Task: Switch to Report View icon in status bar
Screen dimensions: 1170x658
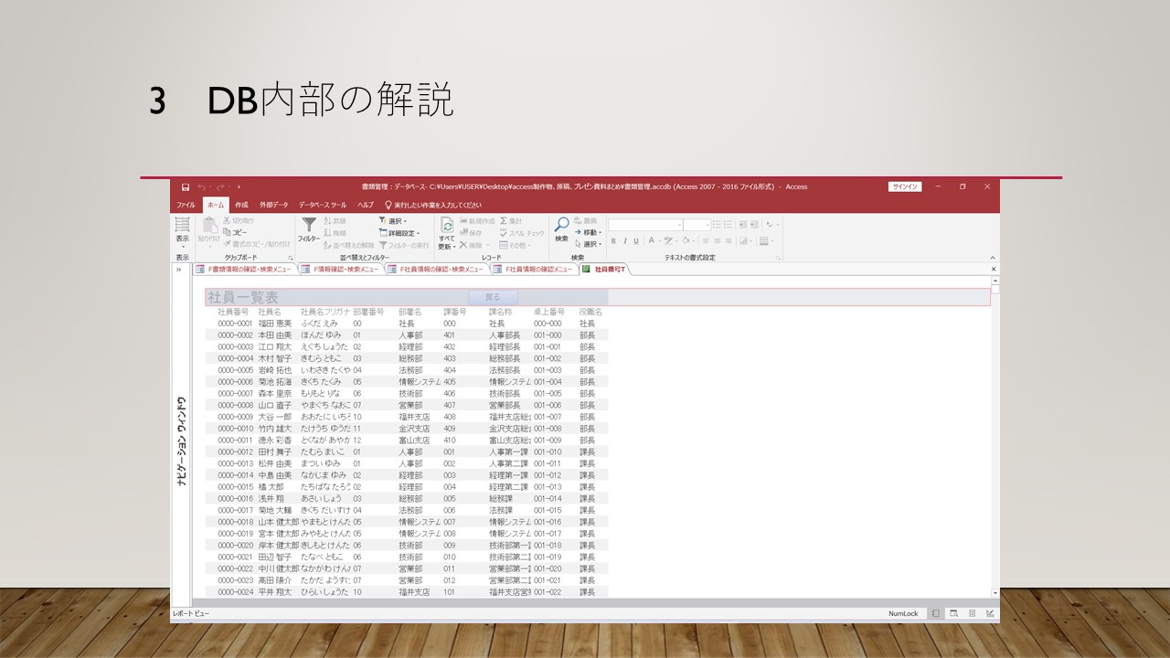Action: [x=936, y=613]
